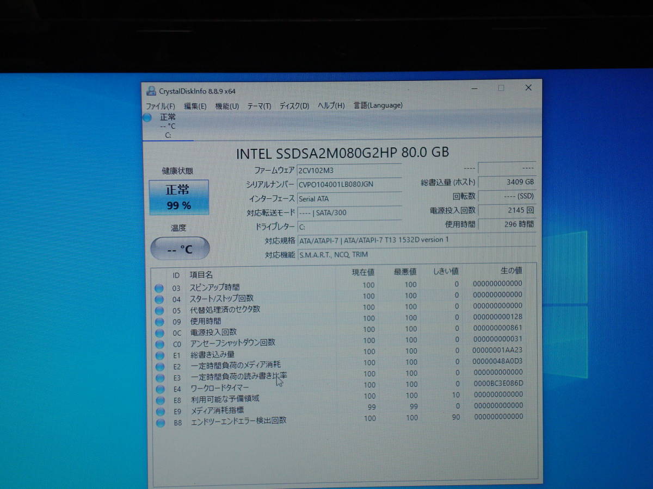Viewport: 653px width, 489px height.
Task: Click threshold value 10 in the E8 row
Action: tap(455, 395)
